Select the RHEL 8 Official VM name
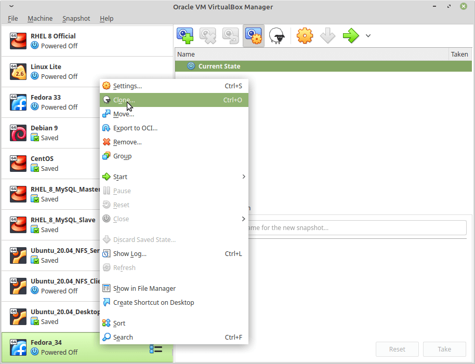Screen dimensions: 475x364 54,36
